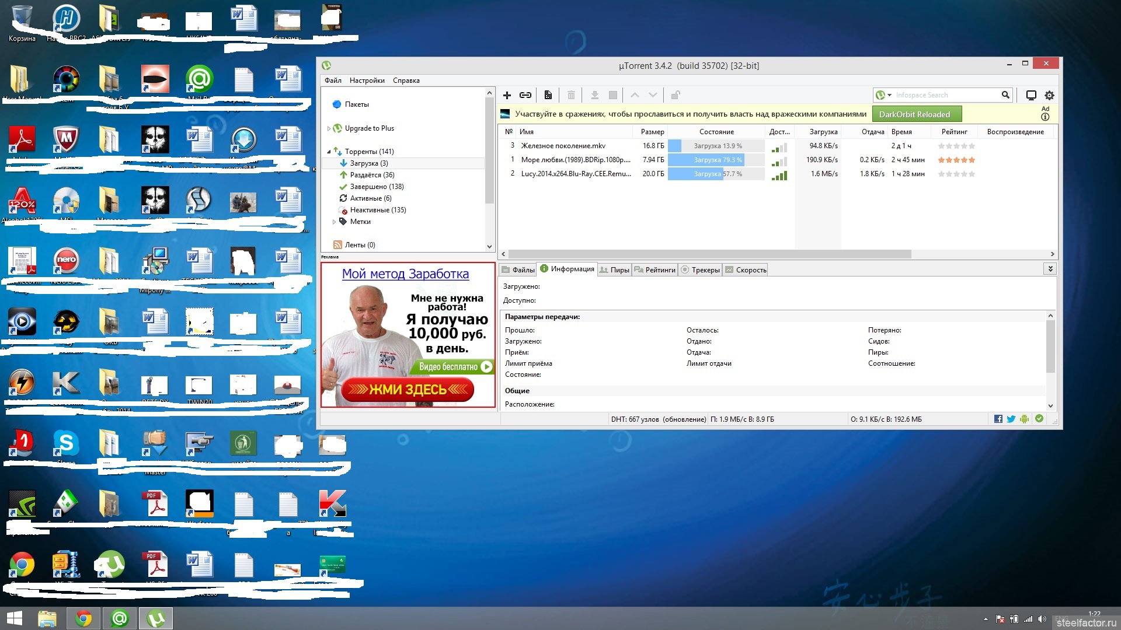Click the Add Torrent plus icon
Screen dimensions: 1121x630
click(507, 95)
